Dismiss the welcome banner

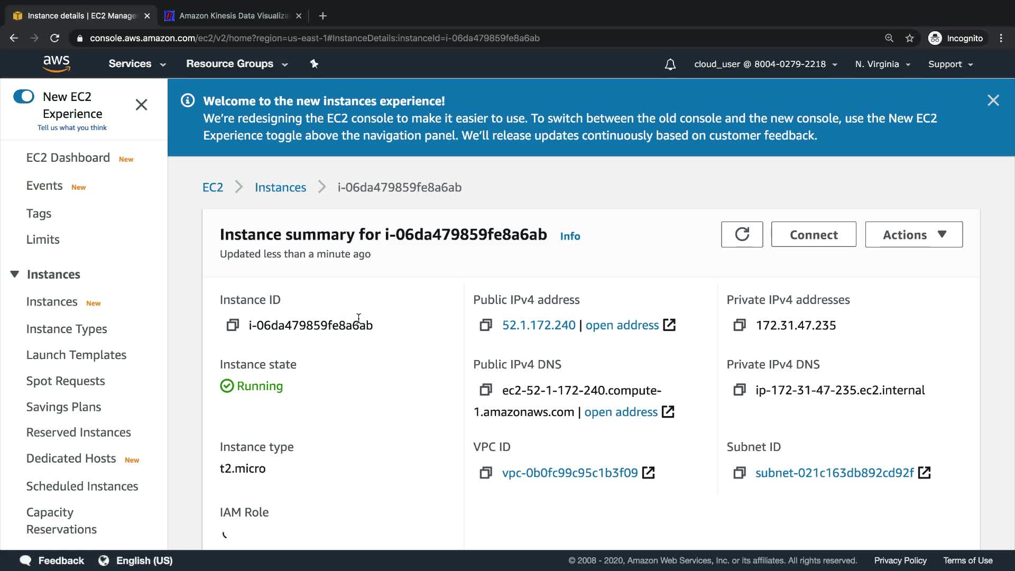tap(993, 100)
